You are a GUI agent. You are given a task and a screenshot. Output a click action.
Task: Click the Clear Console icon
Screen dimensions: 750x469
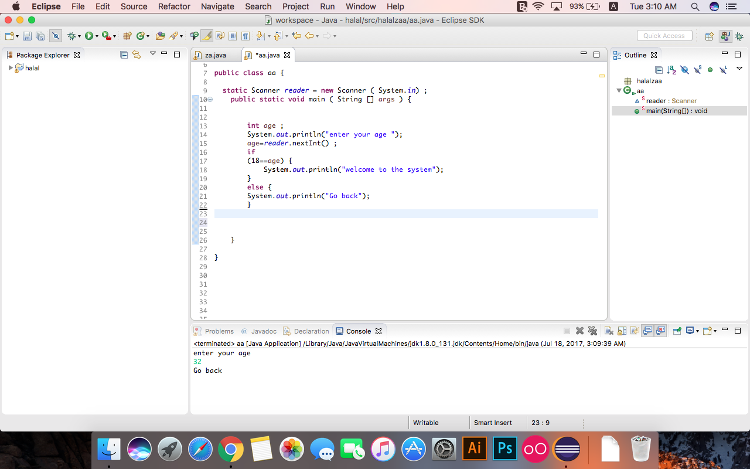click(x=609, y=331)
